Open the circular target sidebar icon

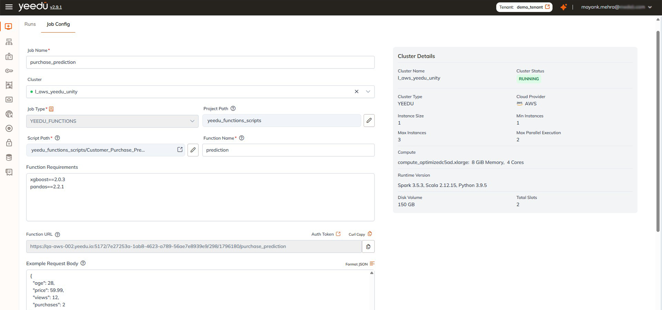tap(9, 128)
